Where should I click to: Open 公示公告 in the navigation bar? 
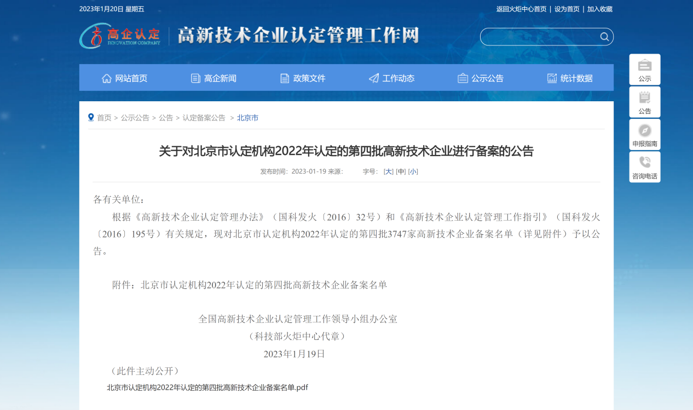tap(481, 78)
